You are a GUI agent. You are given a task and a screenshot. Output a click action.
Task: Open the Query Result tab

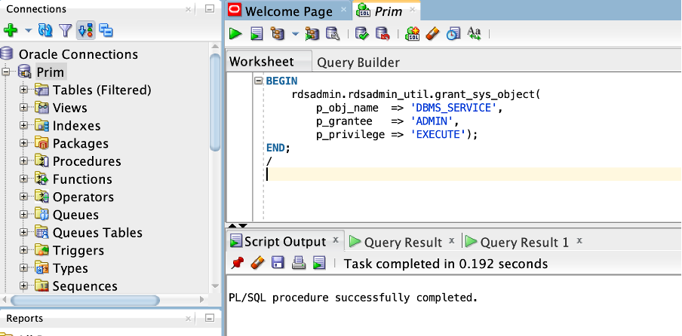point(403,243)
